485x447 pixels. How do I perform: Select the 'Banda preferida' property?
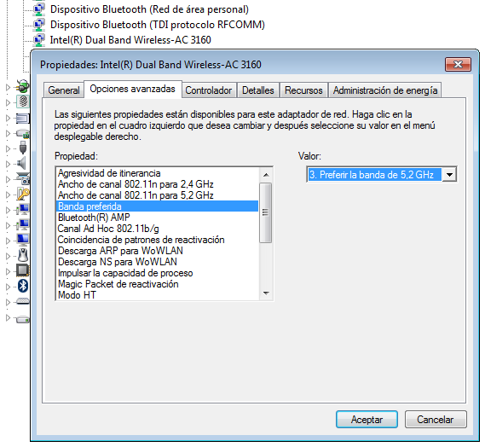point(157,206)
